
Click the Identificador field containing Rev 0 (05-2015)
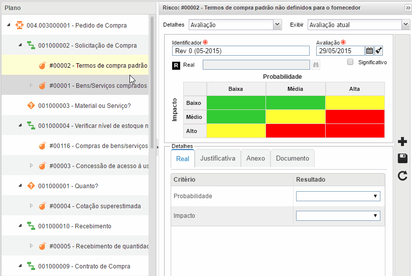point(240,51)
